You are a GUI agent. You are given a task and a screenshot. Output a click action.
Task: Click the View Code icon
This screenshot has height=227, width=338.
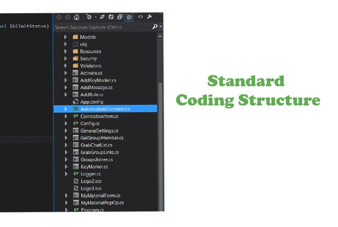(142, 16)
